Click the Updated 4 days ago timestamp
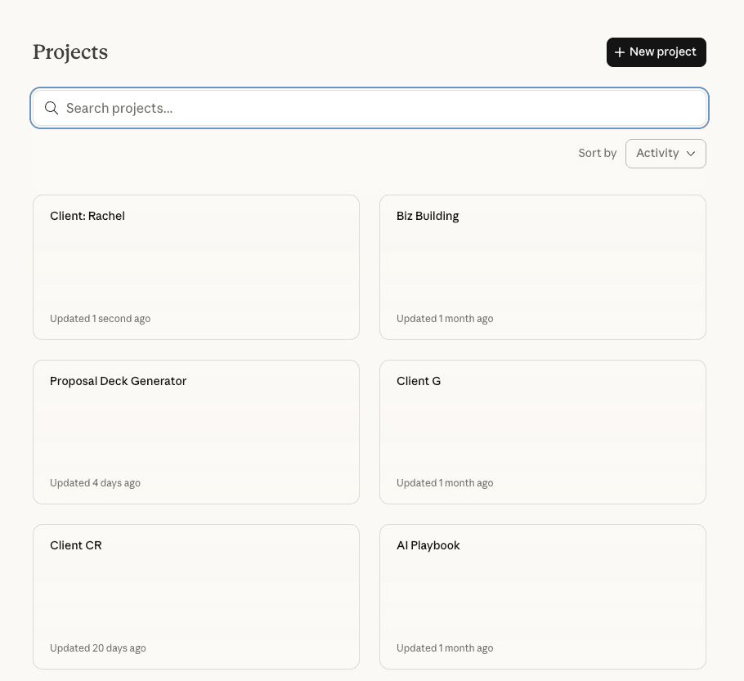 (95, 483)
